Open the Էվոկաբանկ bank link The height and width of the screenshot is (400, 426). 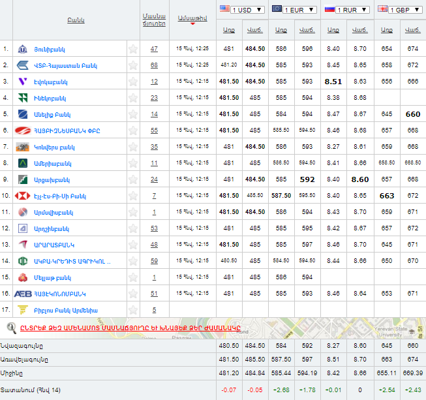(x=51, y=82)
